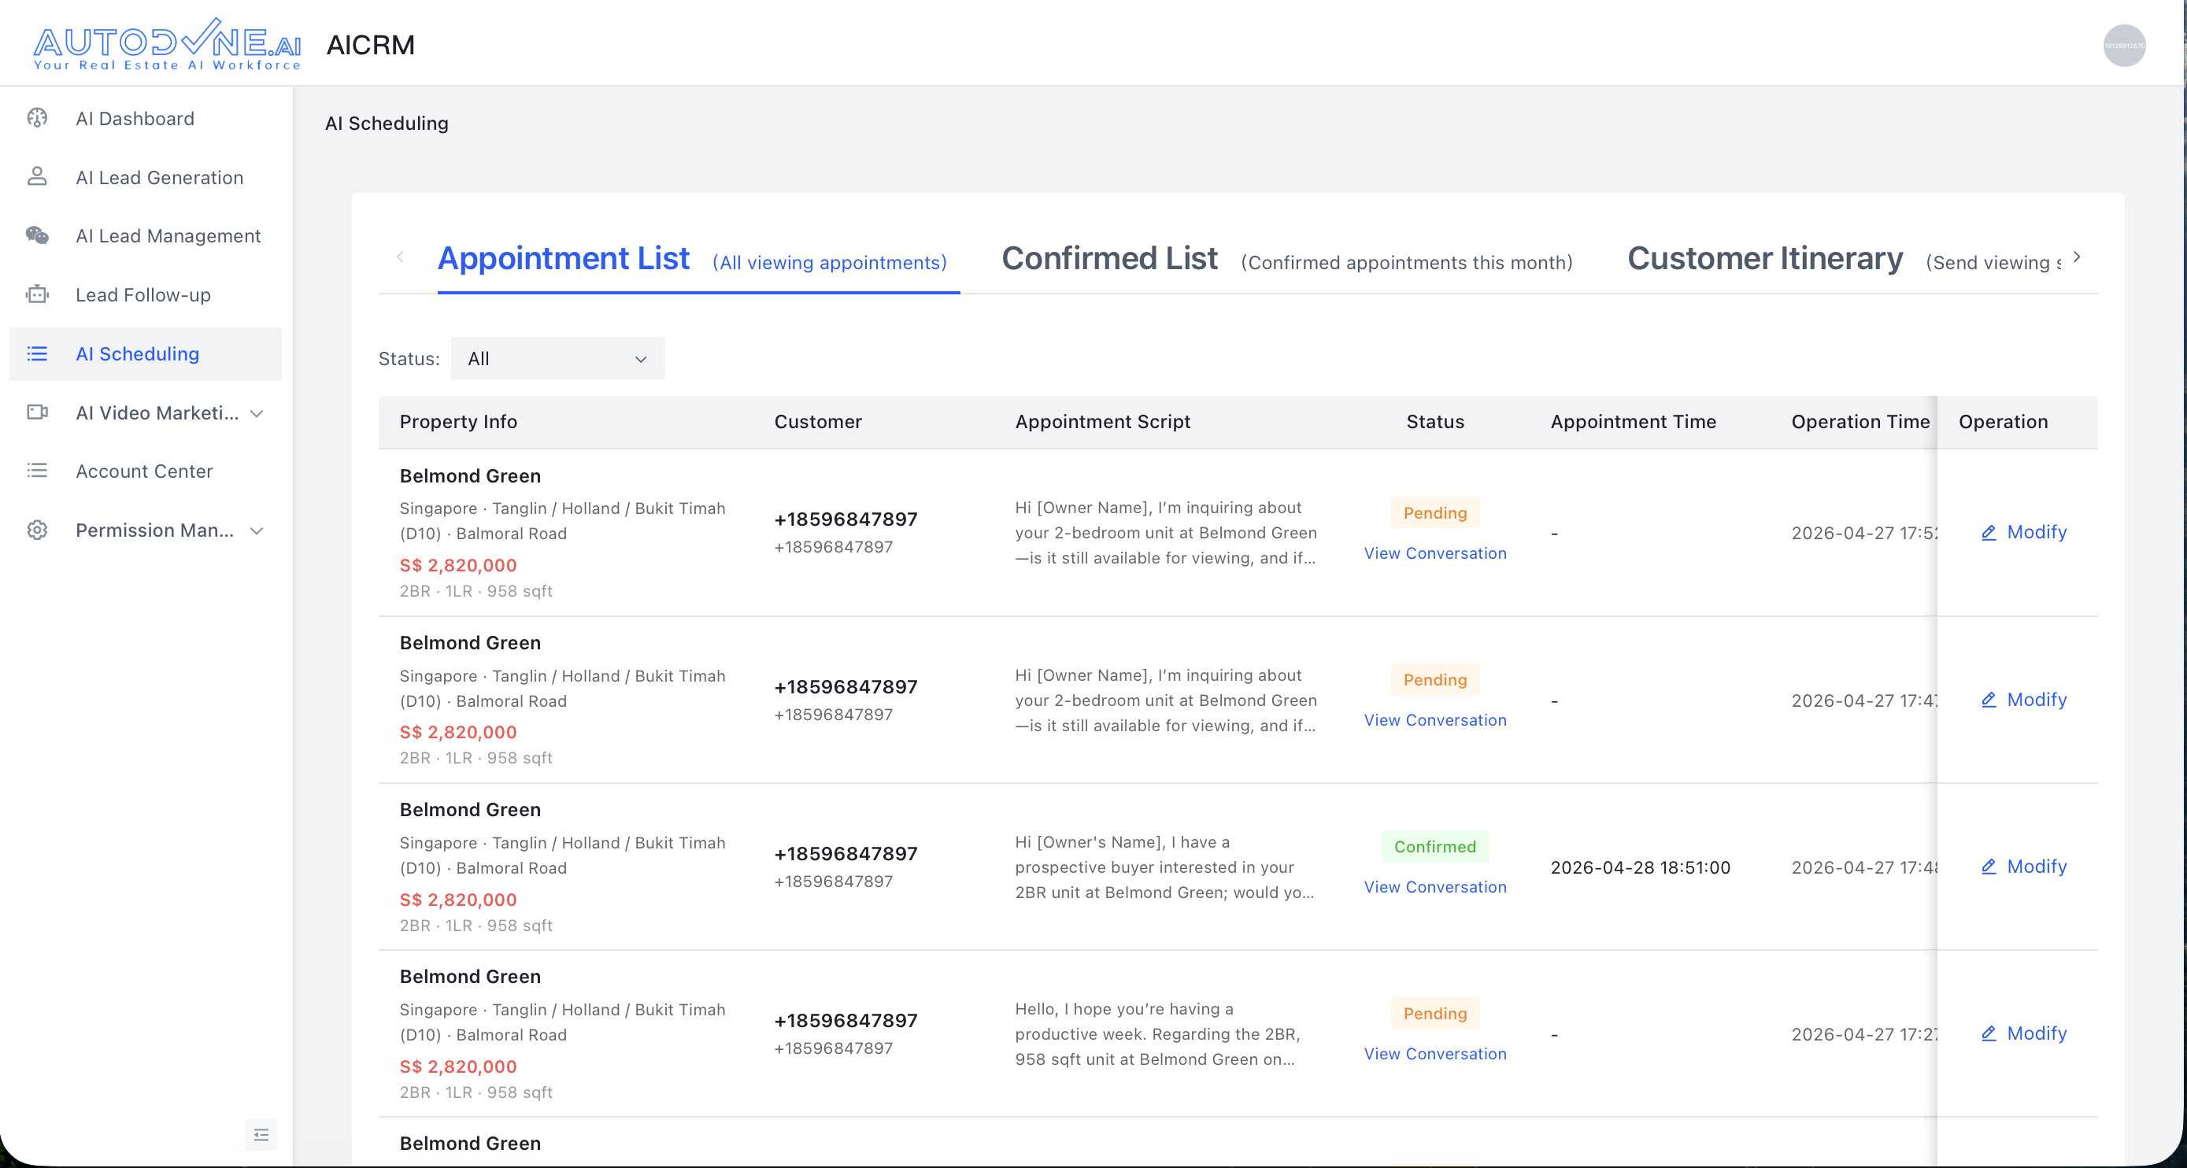
Task: Click the Operation Time column header
Action: 1860,421
